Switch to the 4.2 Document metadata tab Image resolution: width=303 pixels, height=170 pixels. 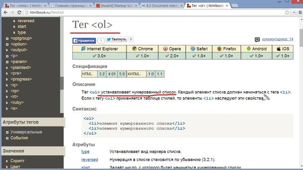pyautogui.click(x=162, y=6)
